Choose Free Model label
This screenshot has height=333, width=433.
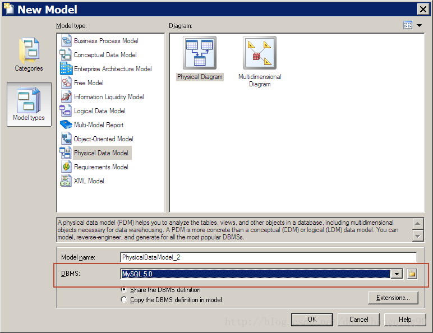coord(89,83)
